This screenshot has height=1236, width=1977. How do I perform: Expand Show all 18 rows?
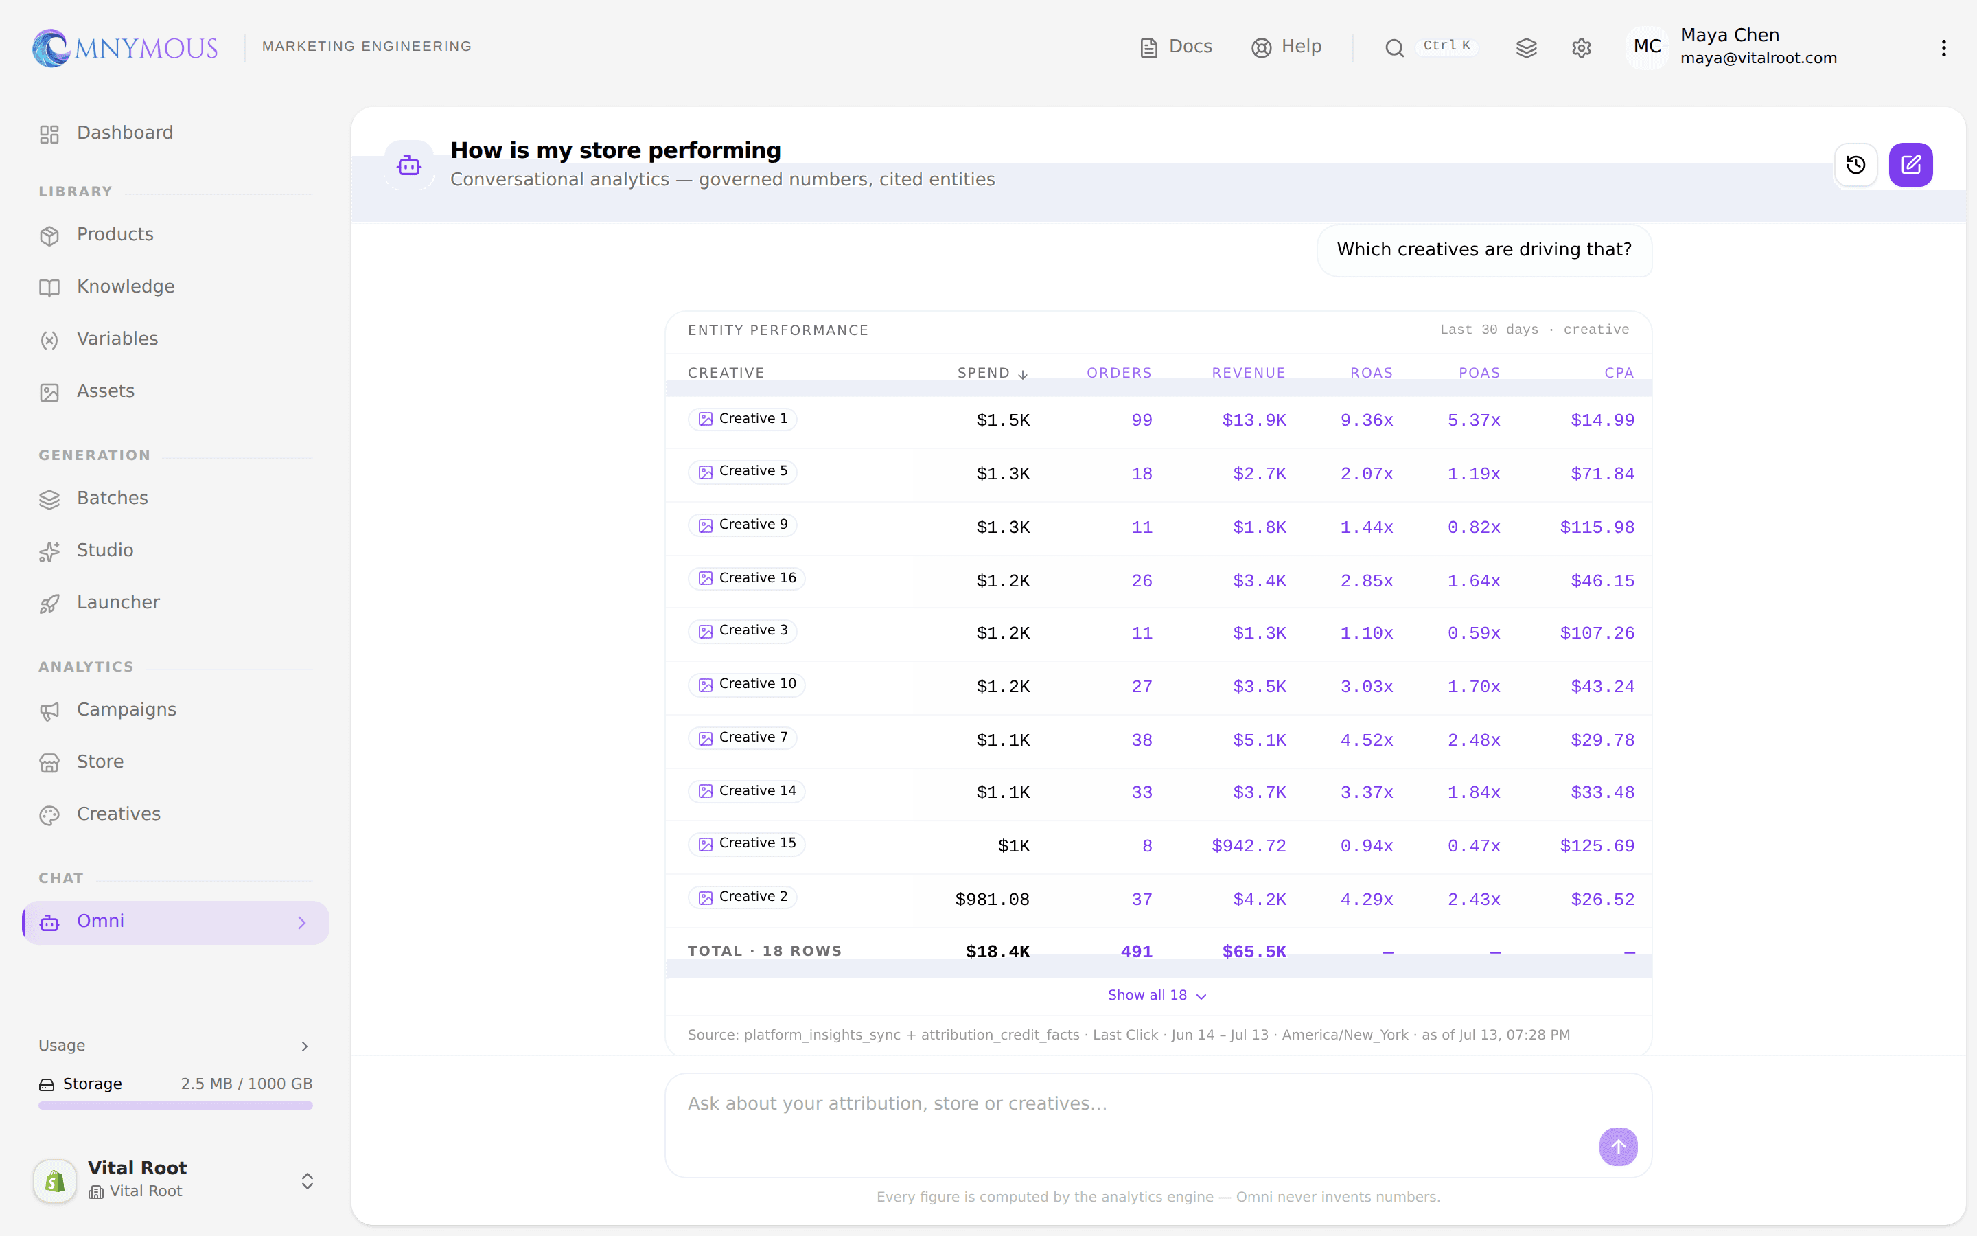coord(1157,996)
